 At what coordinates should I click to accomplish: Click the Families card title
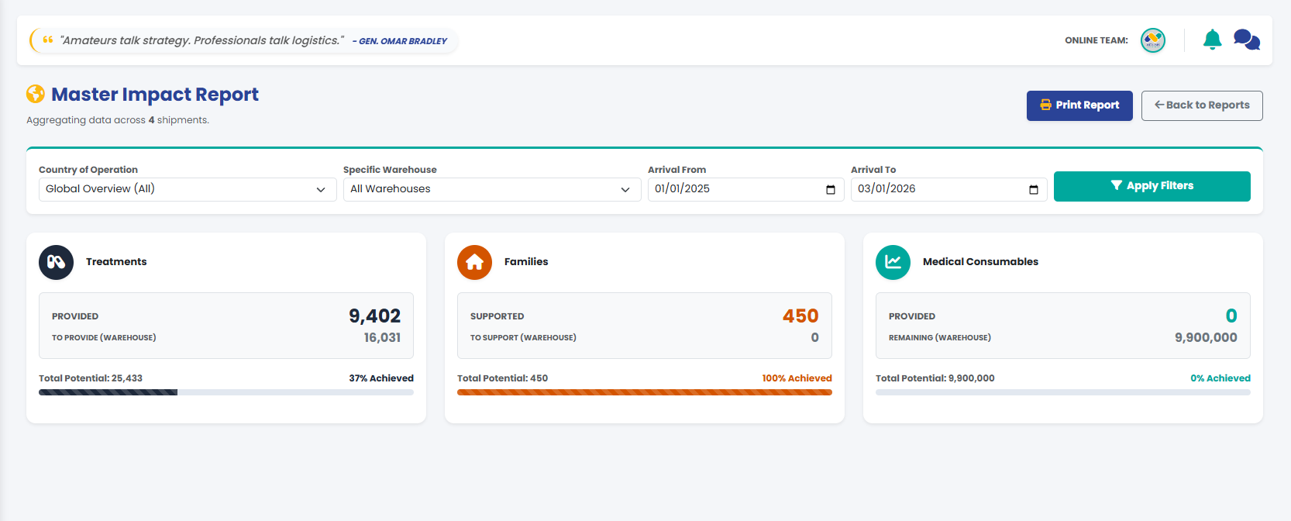[526, 262]
